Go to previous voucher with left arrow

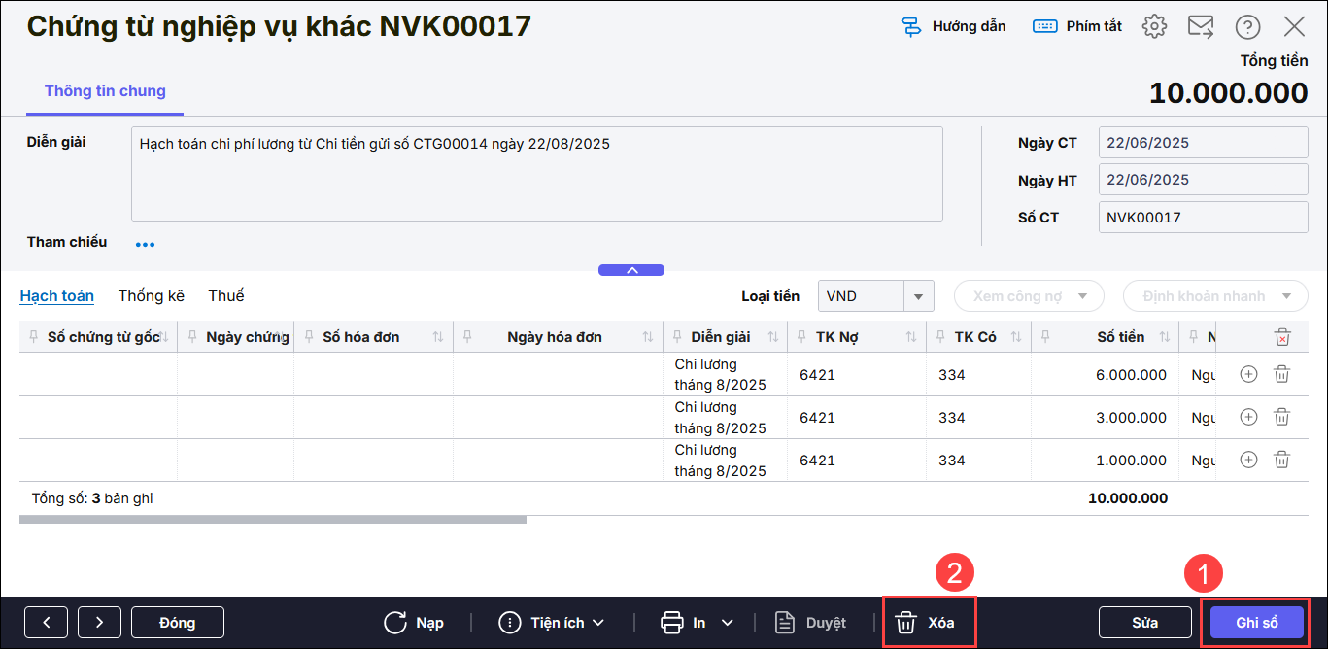click(x=46, y=623)
